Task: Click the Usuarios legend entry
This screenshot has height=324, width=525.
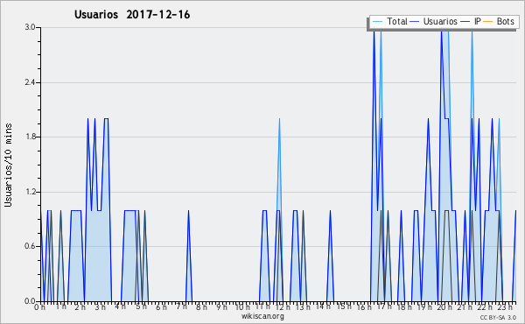Action: coord(434,22)
